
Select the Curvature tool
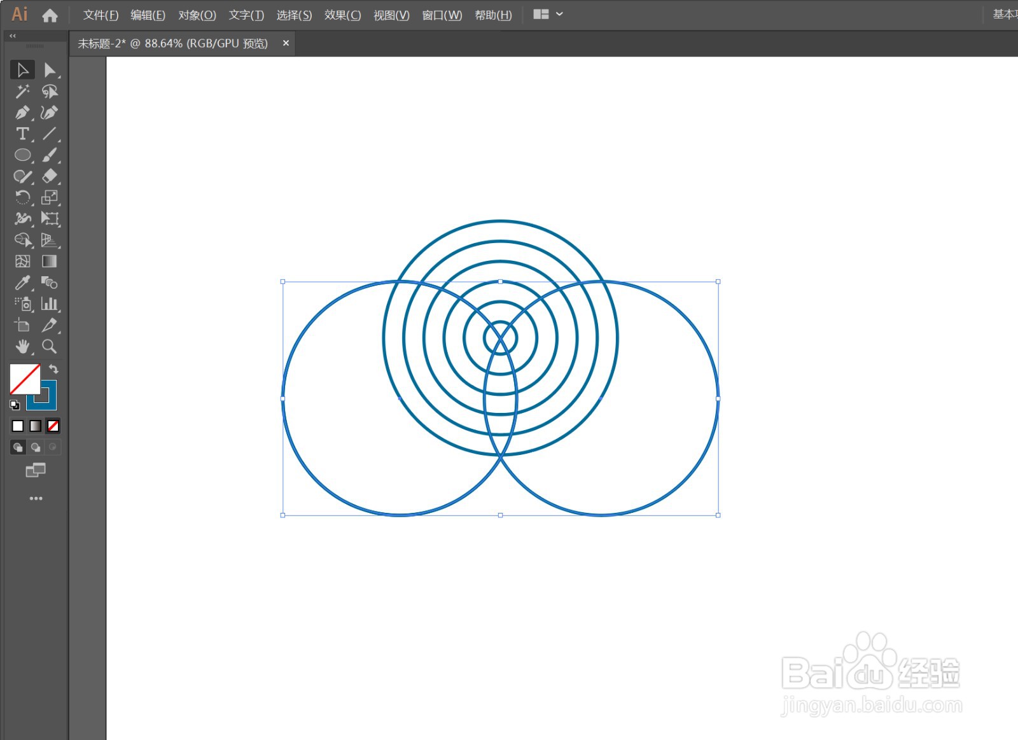pos(50,113)
